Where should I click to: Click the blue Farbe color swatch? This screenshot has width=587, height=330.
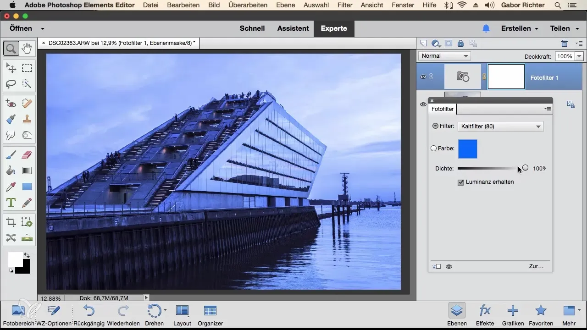coord(468,149)
